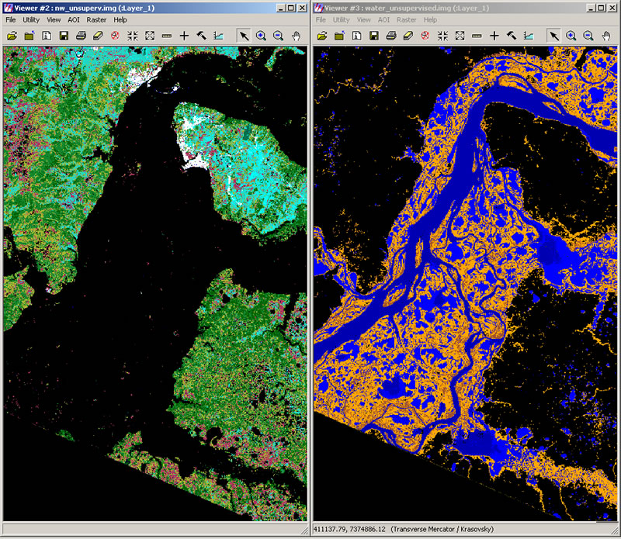Open the Utility menu in Viewer #2
The image size is (621, 539).
point(31,19)
